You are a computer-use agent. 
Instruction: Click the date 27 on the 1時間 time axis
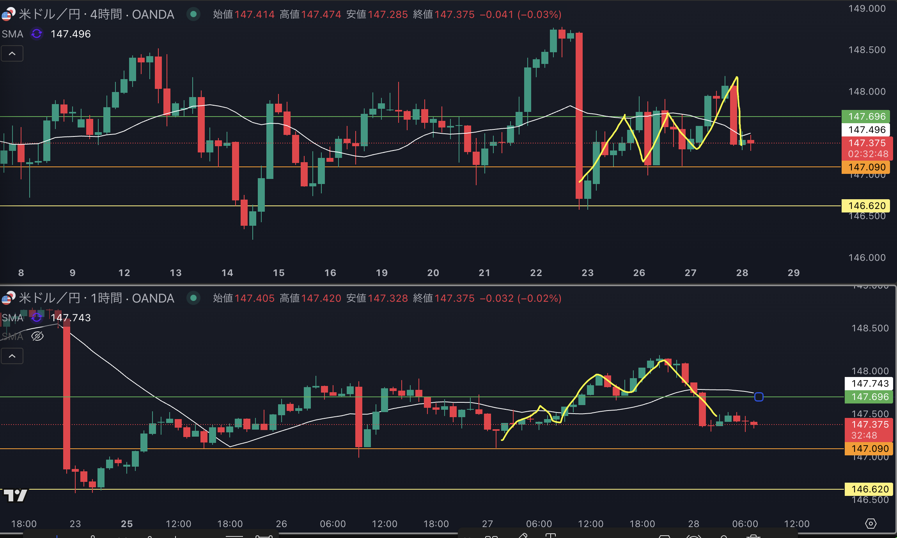coord(487,524)
